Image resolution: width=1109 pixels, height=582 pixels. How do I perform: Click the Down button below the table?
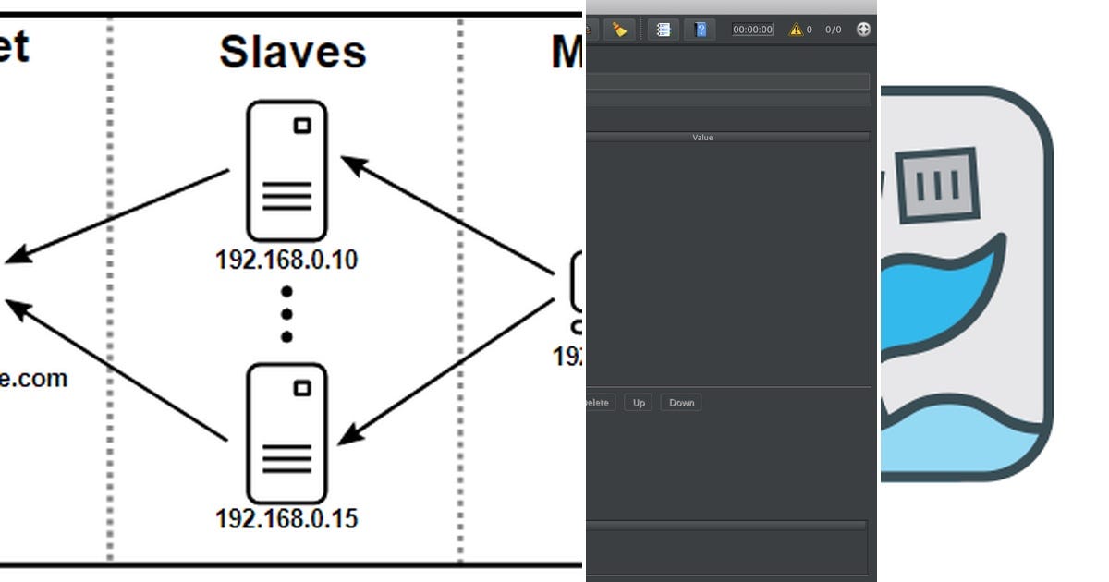coord(682,403)
